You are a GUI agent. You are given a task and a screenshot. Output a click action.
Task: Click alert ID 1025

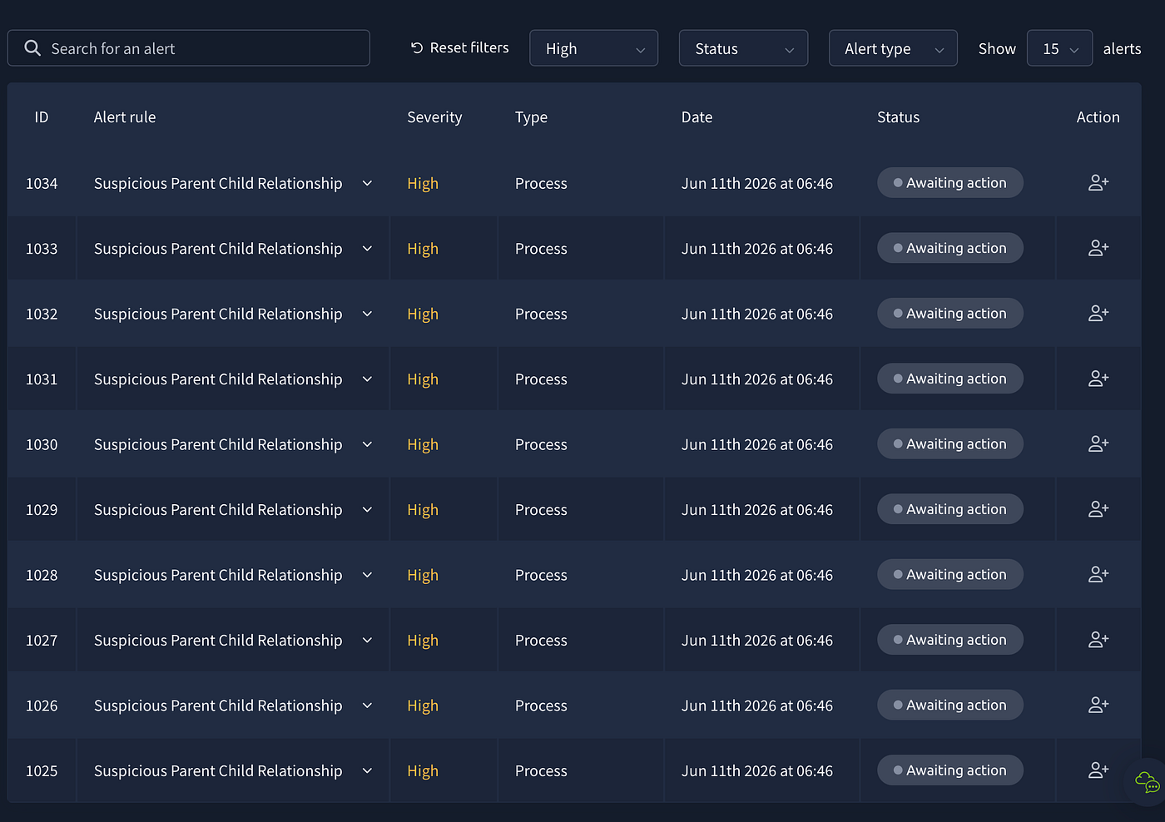pos(42,771)
